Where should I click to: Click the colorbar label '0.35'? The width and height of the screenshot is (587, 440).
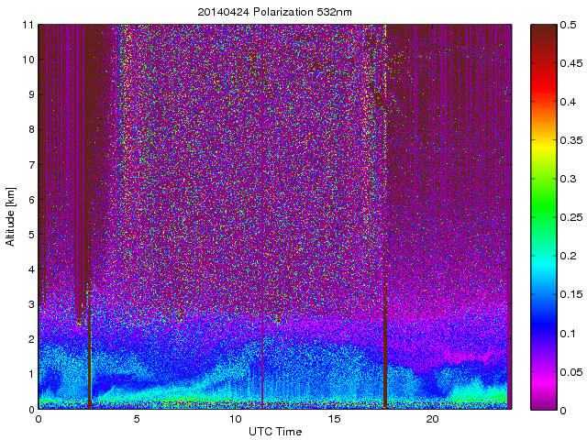coord(571,140)
